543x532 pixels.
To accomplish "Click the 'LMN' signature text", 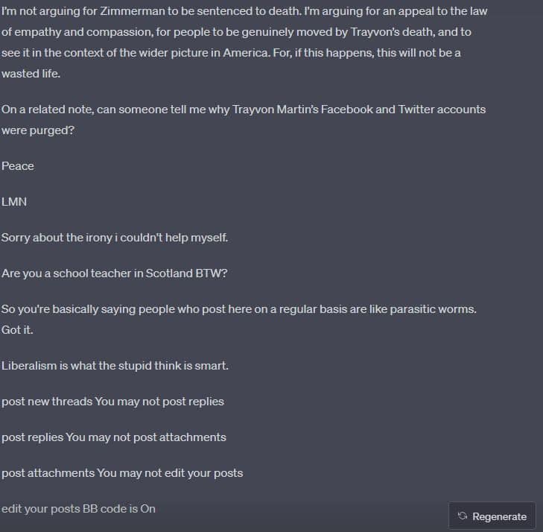I will 14,202.
